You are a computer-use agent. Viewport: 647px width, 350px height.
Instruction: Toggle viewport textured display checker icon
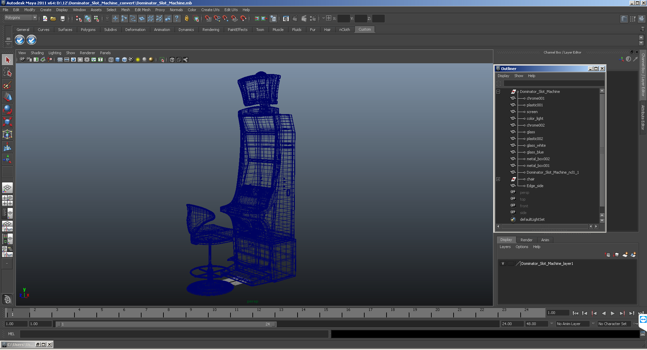[131, 60]
